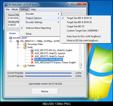
Task: Enable Write to ISO file option
Action: coord(85,40)
